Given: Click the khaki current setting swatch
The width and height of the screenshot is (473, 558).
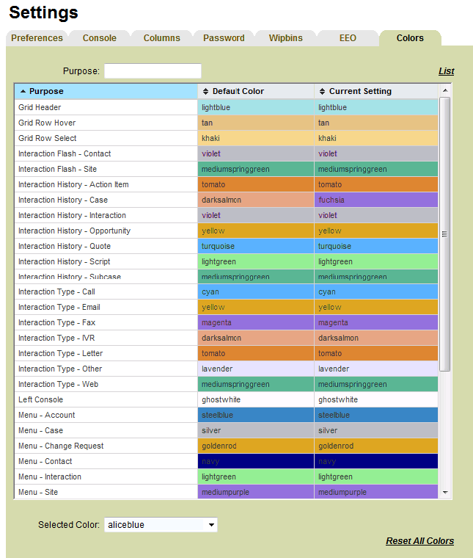Looking at the screenshot, I should click(x=376, y=138).
